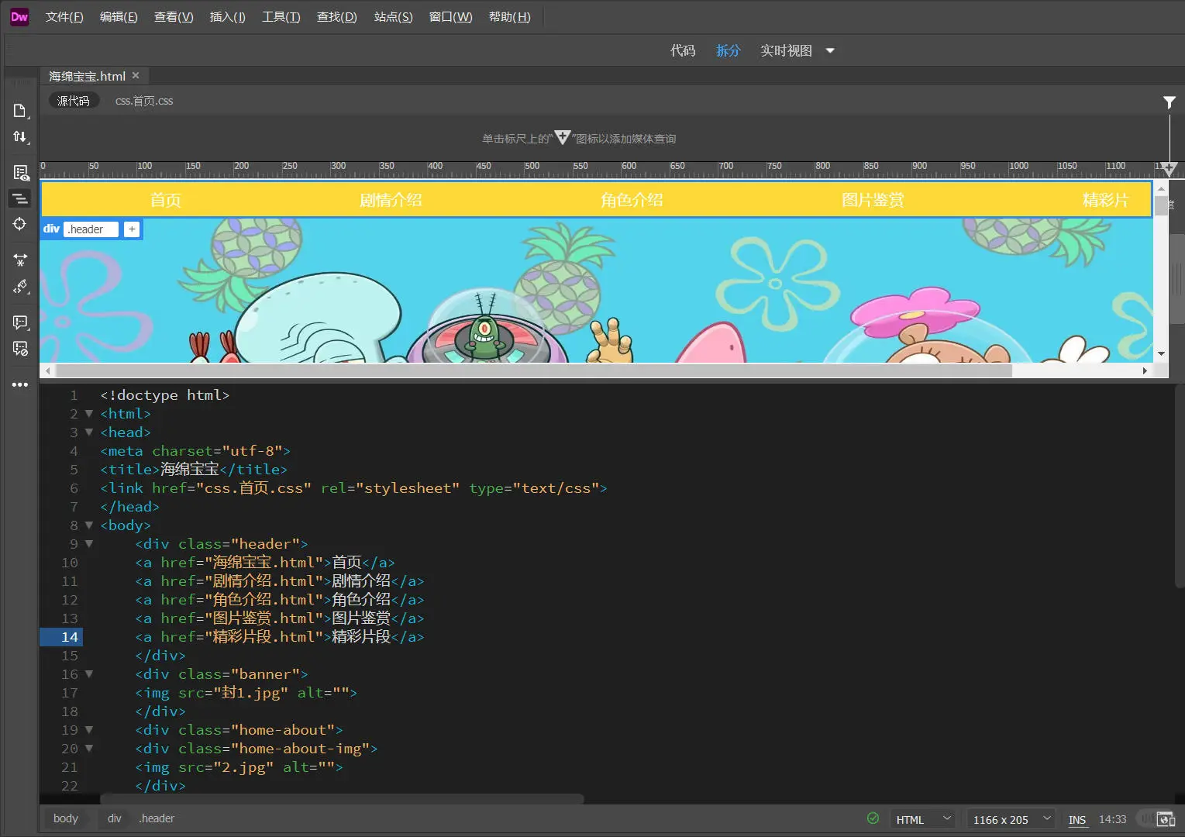Collapse the home-about div on line 19
The height and width of the screenshot is (837, 1185).
pyautogui.click(x=89, y=730)
